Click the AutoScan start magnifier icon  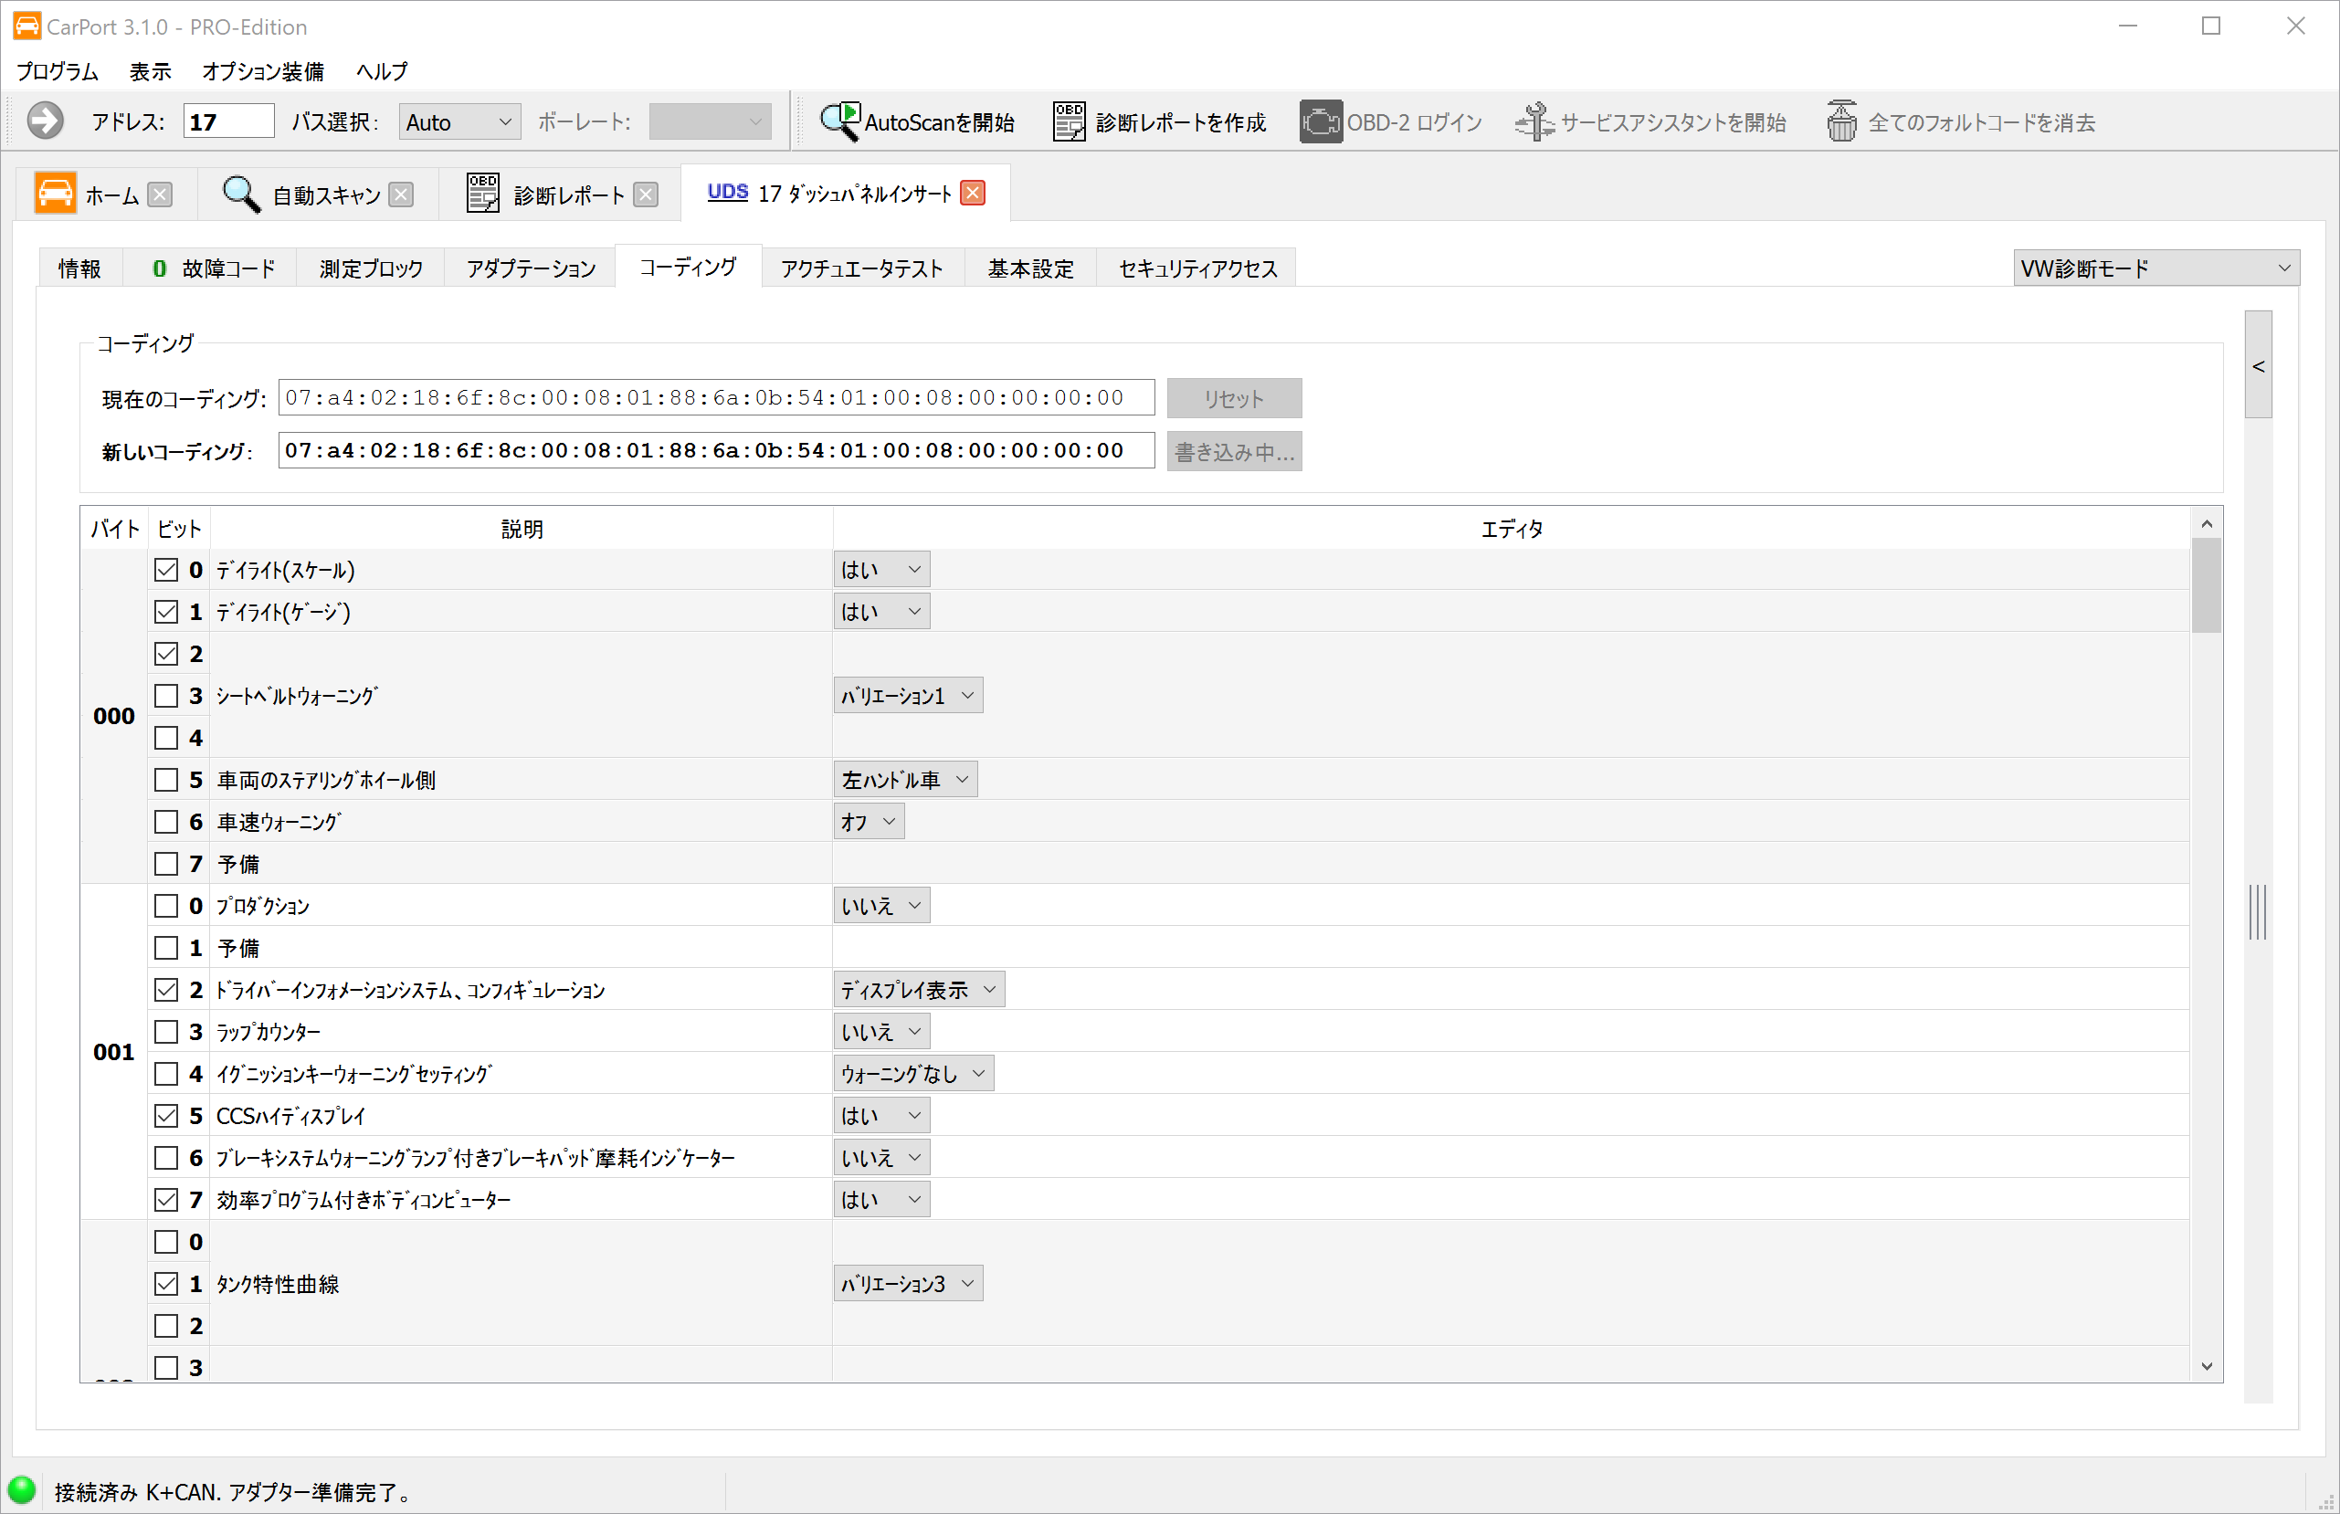tap(839, 122)
